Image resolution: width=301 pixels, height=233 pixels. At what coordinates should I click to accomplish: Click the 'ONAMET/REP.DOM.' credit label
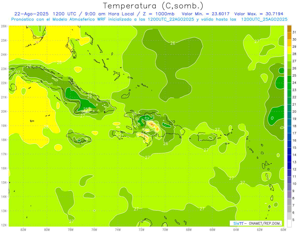265,223
